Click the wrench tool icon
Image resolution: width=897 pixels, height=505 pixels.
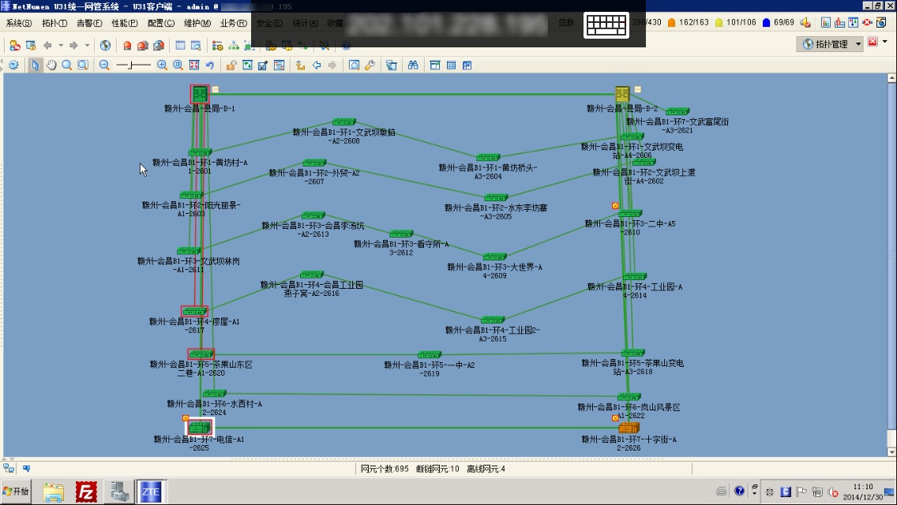(x=370, y=65)
